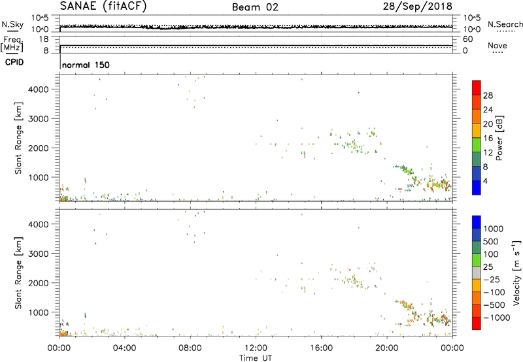Click Slant Range label of velocity panel
The height and width of the screenshot is (362, 523).
(18, 273)
